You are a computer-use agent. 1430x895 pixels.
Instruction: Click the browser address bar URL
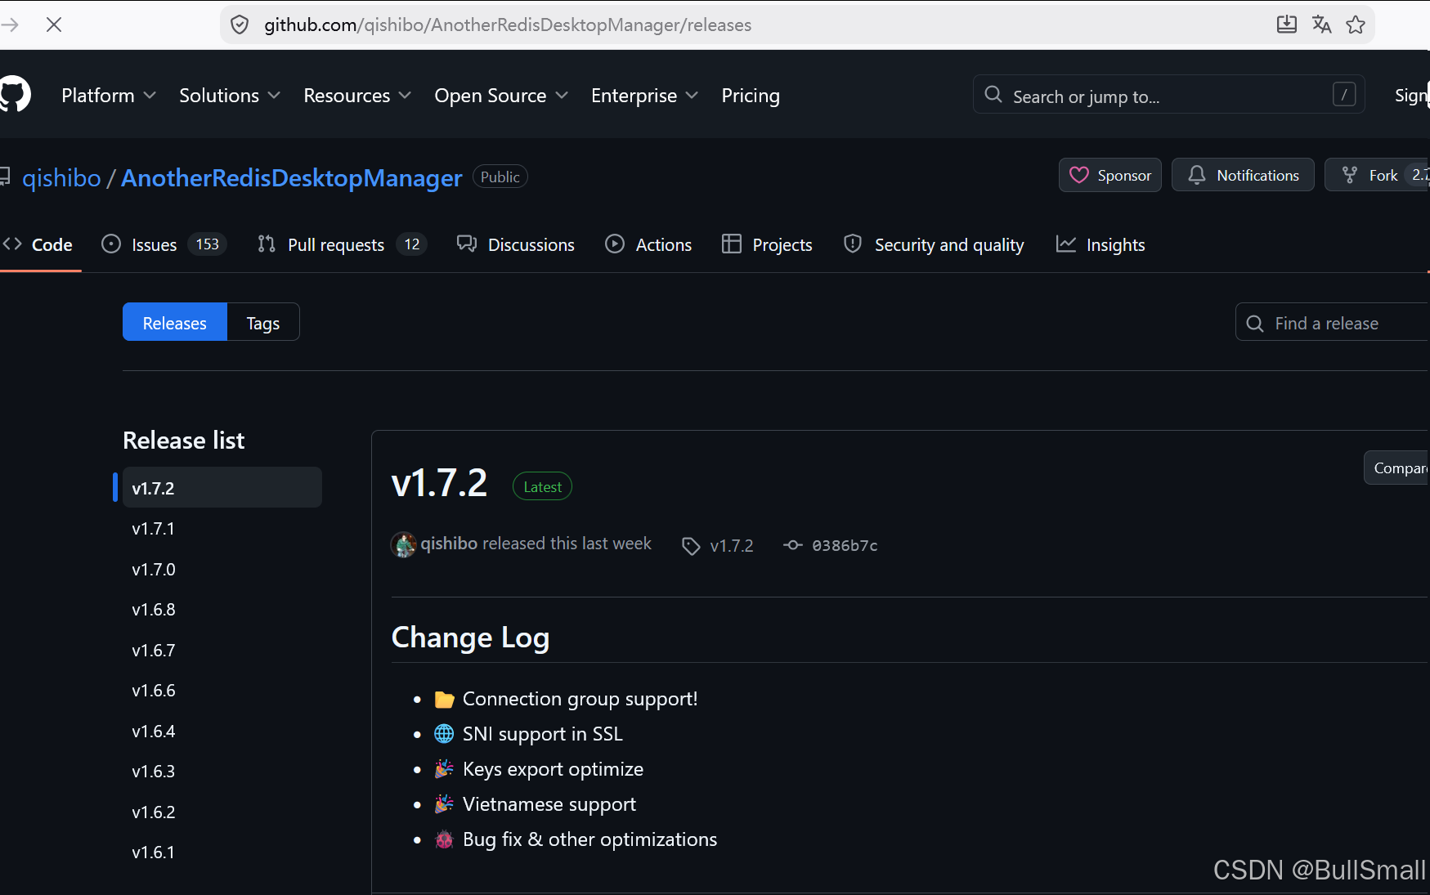(x=508, y=25)
